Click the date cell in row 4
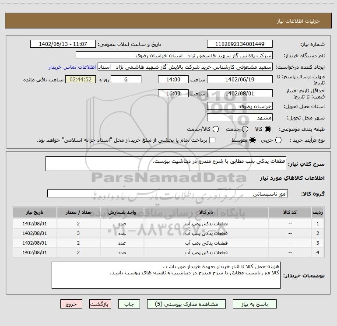 click(x=35, y=253)
